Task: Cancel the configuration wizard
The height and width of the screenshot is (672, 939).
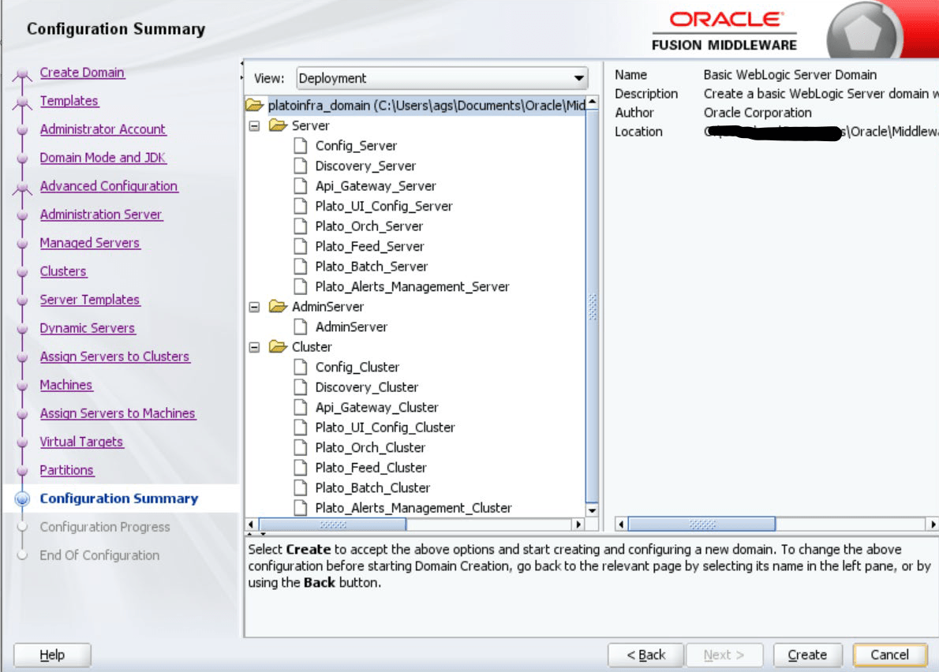Action: (890, 655)
